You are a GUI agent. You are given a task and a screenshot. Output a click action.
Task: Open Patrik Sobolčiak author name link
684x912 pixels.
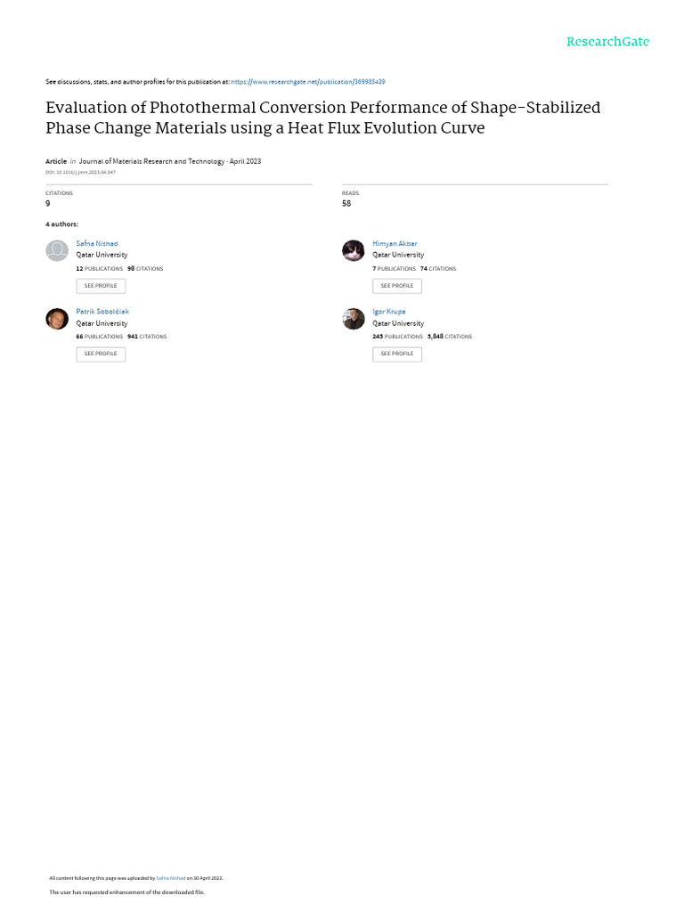(x=102, y=312)
